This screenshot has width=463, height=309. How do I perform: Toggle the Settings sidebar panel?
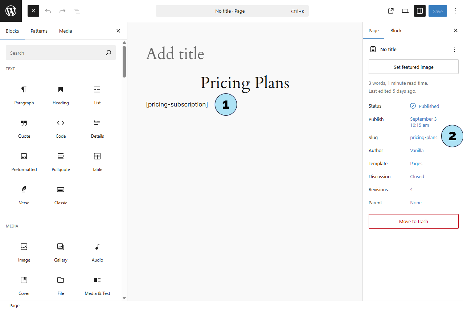[420, 11]
